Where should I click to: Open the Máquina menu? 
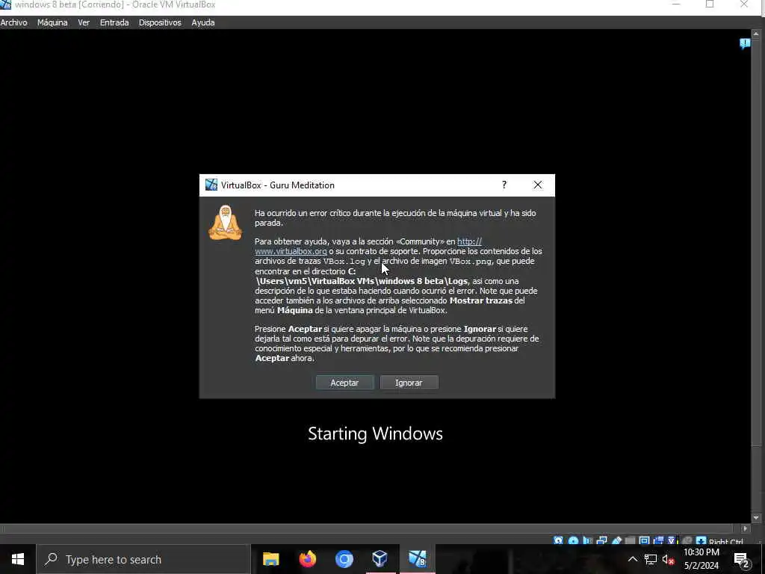click(52, 22)
